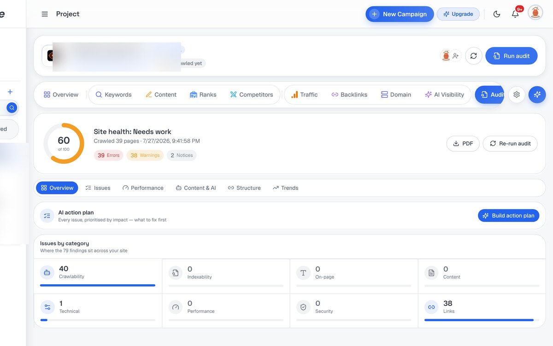Click the site health score ring
Viewport: 553px width, 346px height.
64,143
